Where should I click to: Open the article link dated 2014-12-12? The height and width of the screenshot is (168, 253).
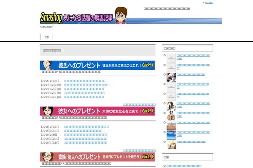(84, 97)
